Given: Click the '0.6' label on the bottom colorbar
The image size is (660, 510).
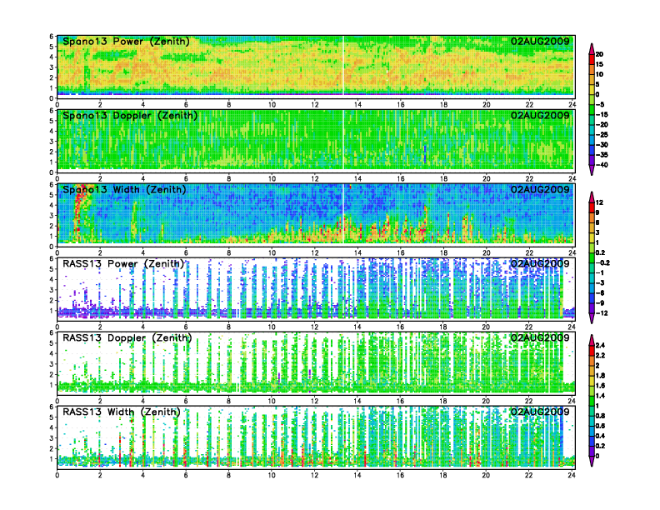Looking at the screenshot, I should pos(600,426).
